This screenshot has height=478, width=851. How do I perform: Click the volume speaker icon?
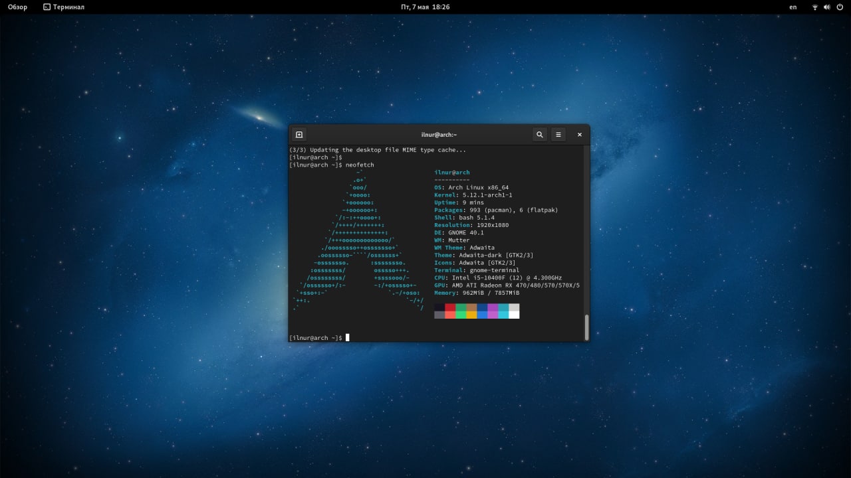click(x=827, y=7)
